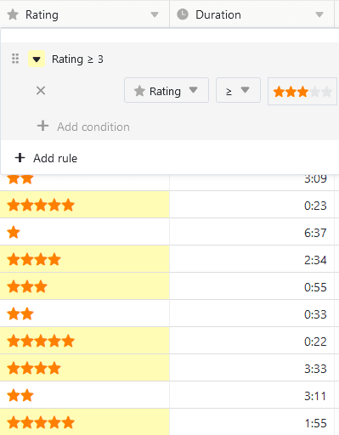
Task: Select the one-star rating cell at 6:37
Action: pyautogui.click(x=85, y=233)
